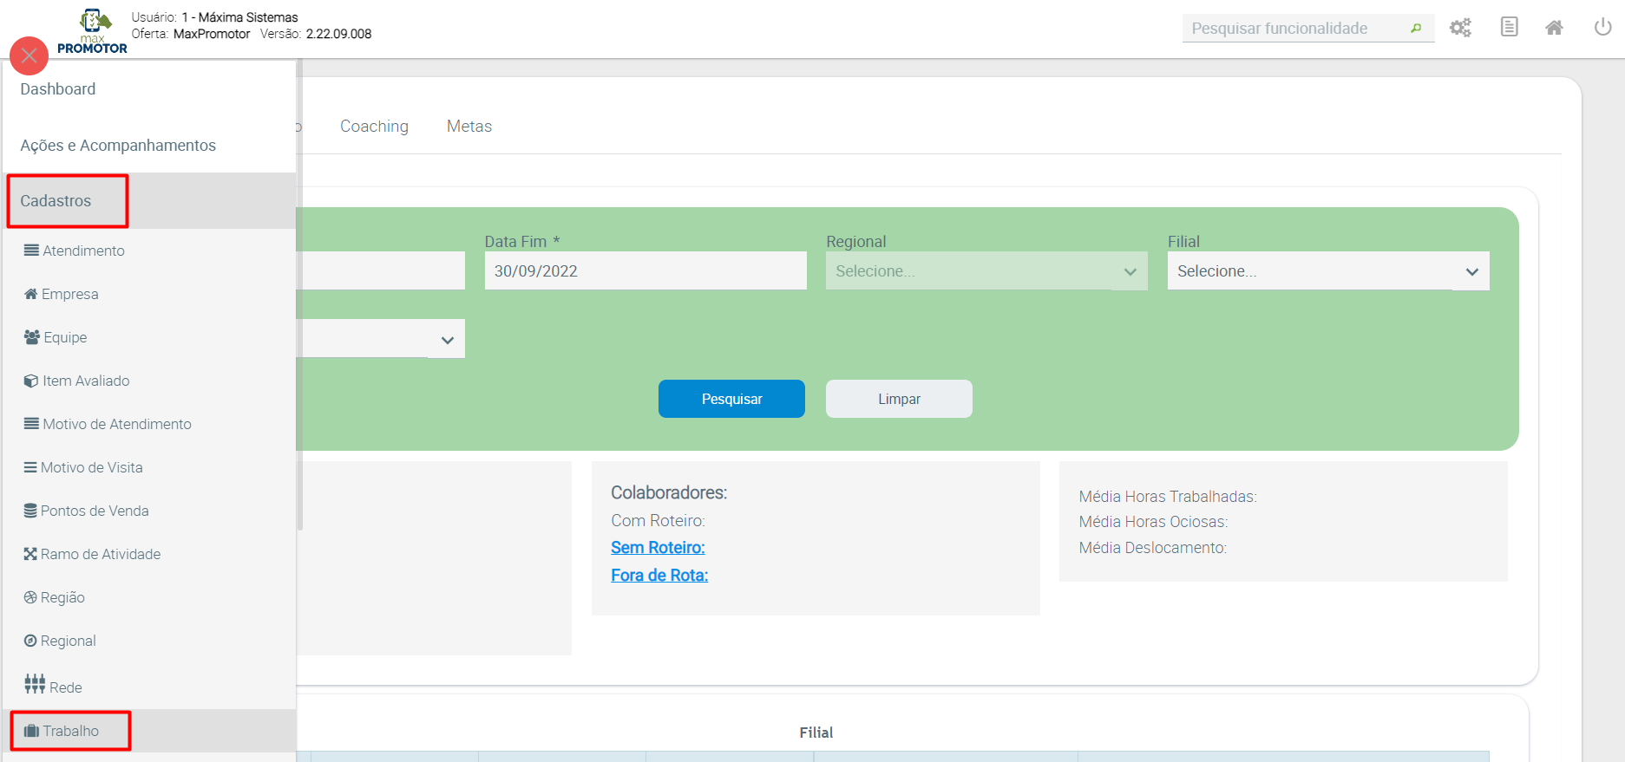Viewport: 1625px width, 762px height.
Task: Open the document notes icon
Action: coord(1510,27)
